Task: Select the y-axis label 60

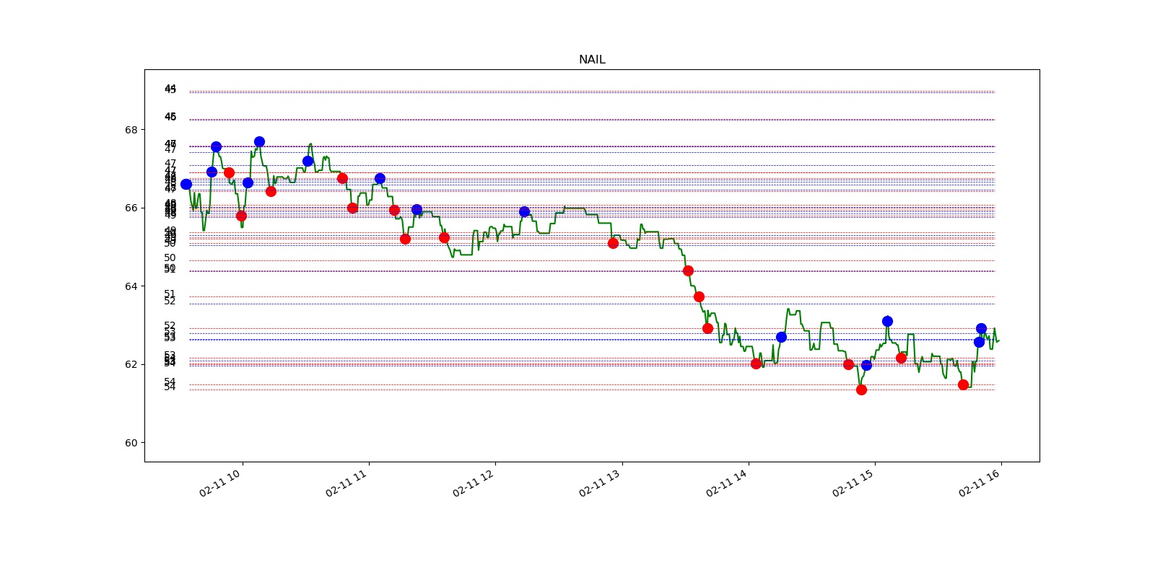Action: (x=131, y=443)
